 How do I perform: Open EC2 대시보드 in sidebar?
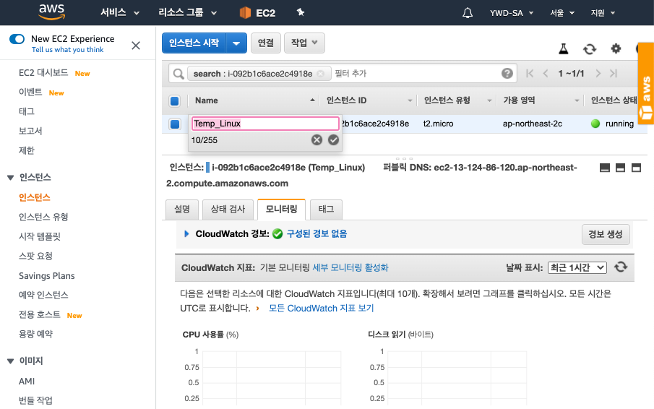click(43, 73)
